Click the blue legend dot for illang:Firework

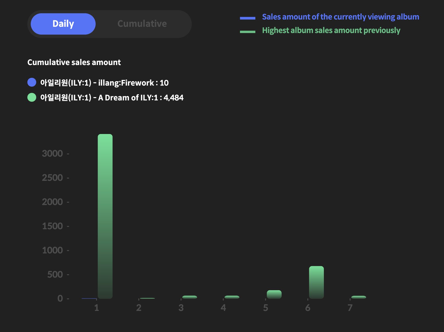[x=31, y=82]
